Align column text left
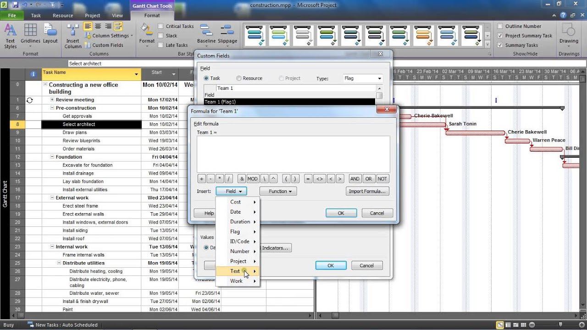Viewport: 587px width, 330px height. coord(88,26)
